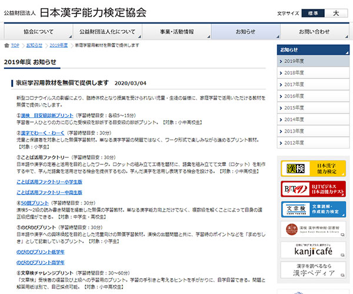Screen dimensions: 353x294
Task: Open the 文章検 banner
Action: click(313, 209)
